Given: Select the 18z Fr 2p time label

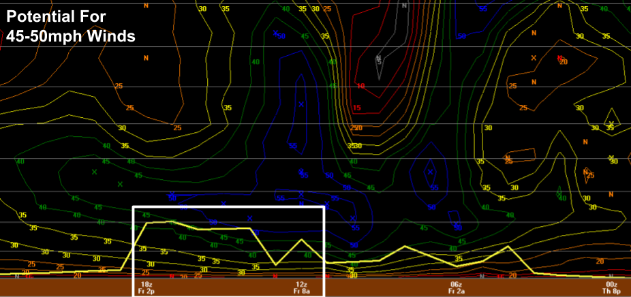Looking at the screenshot, I should pyautogui.click(x=146, y=287).
